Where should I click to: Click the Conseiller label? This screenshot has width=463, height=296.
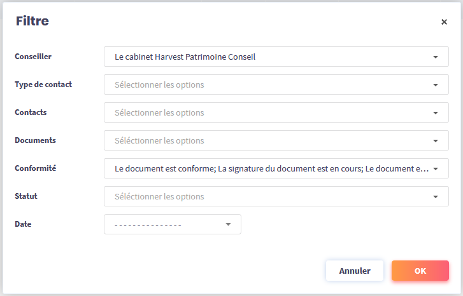tap(33, 57)
